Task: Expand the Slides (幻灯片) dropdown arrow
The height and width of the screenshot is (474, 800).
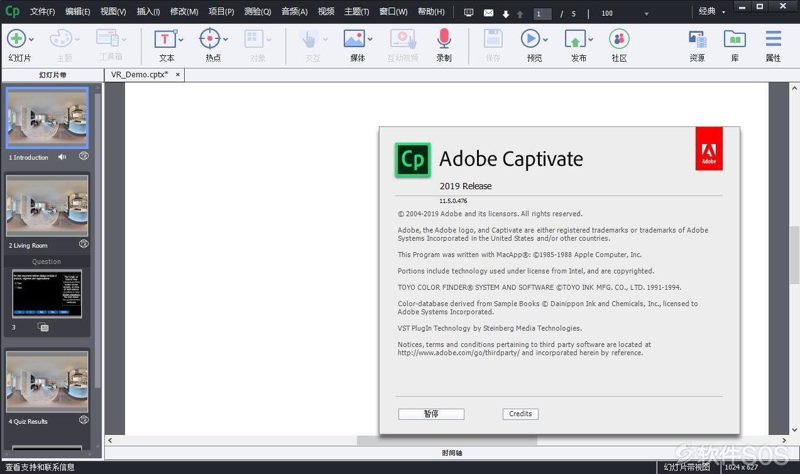Action: [31, 40]
